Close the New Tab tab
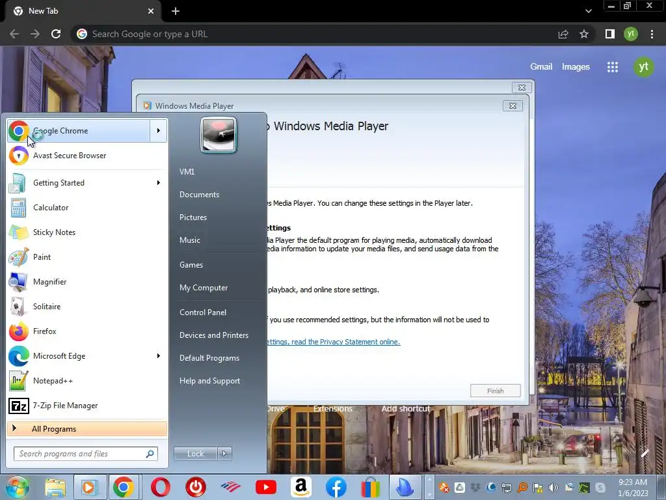Screen dimensions: 666x500 coord(151,12)
